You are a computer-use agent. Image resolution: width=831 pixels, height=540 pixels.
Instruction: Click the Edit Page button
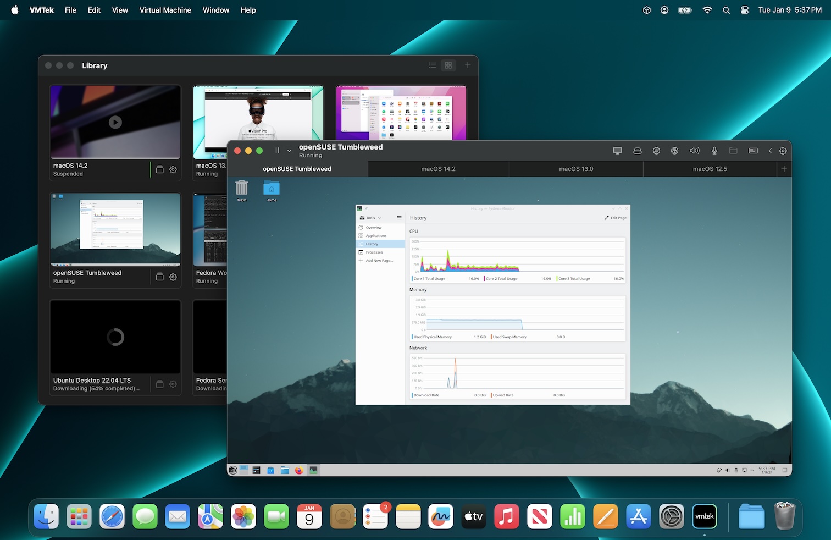pyautogui.click(x=616, y=218)
